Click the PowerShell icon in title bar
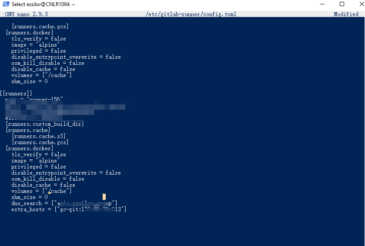 point(6,4)
